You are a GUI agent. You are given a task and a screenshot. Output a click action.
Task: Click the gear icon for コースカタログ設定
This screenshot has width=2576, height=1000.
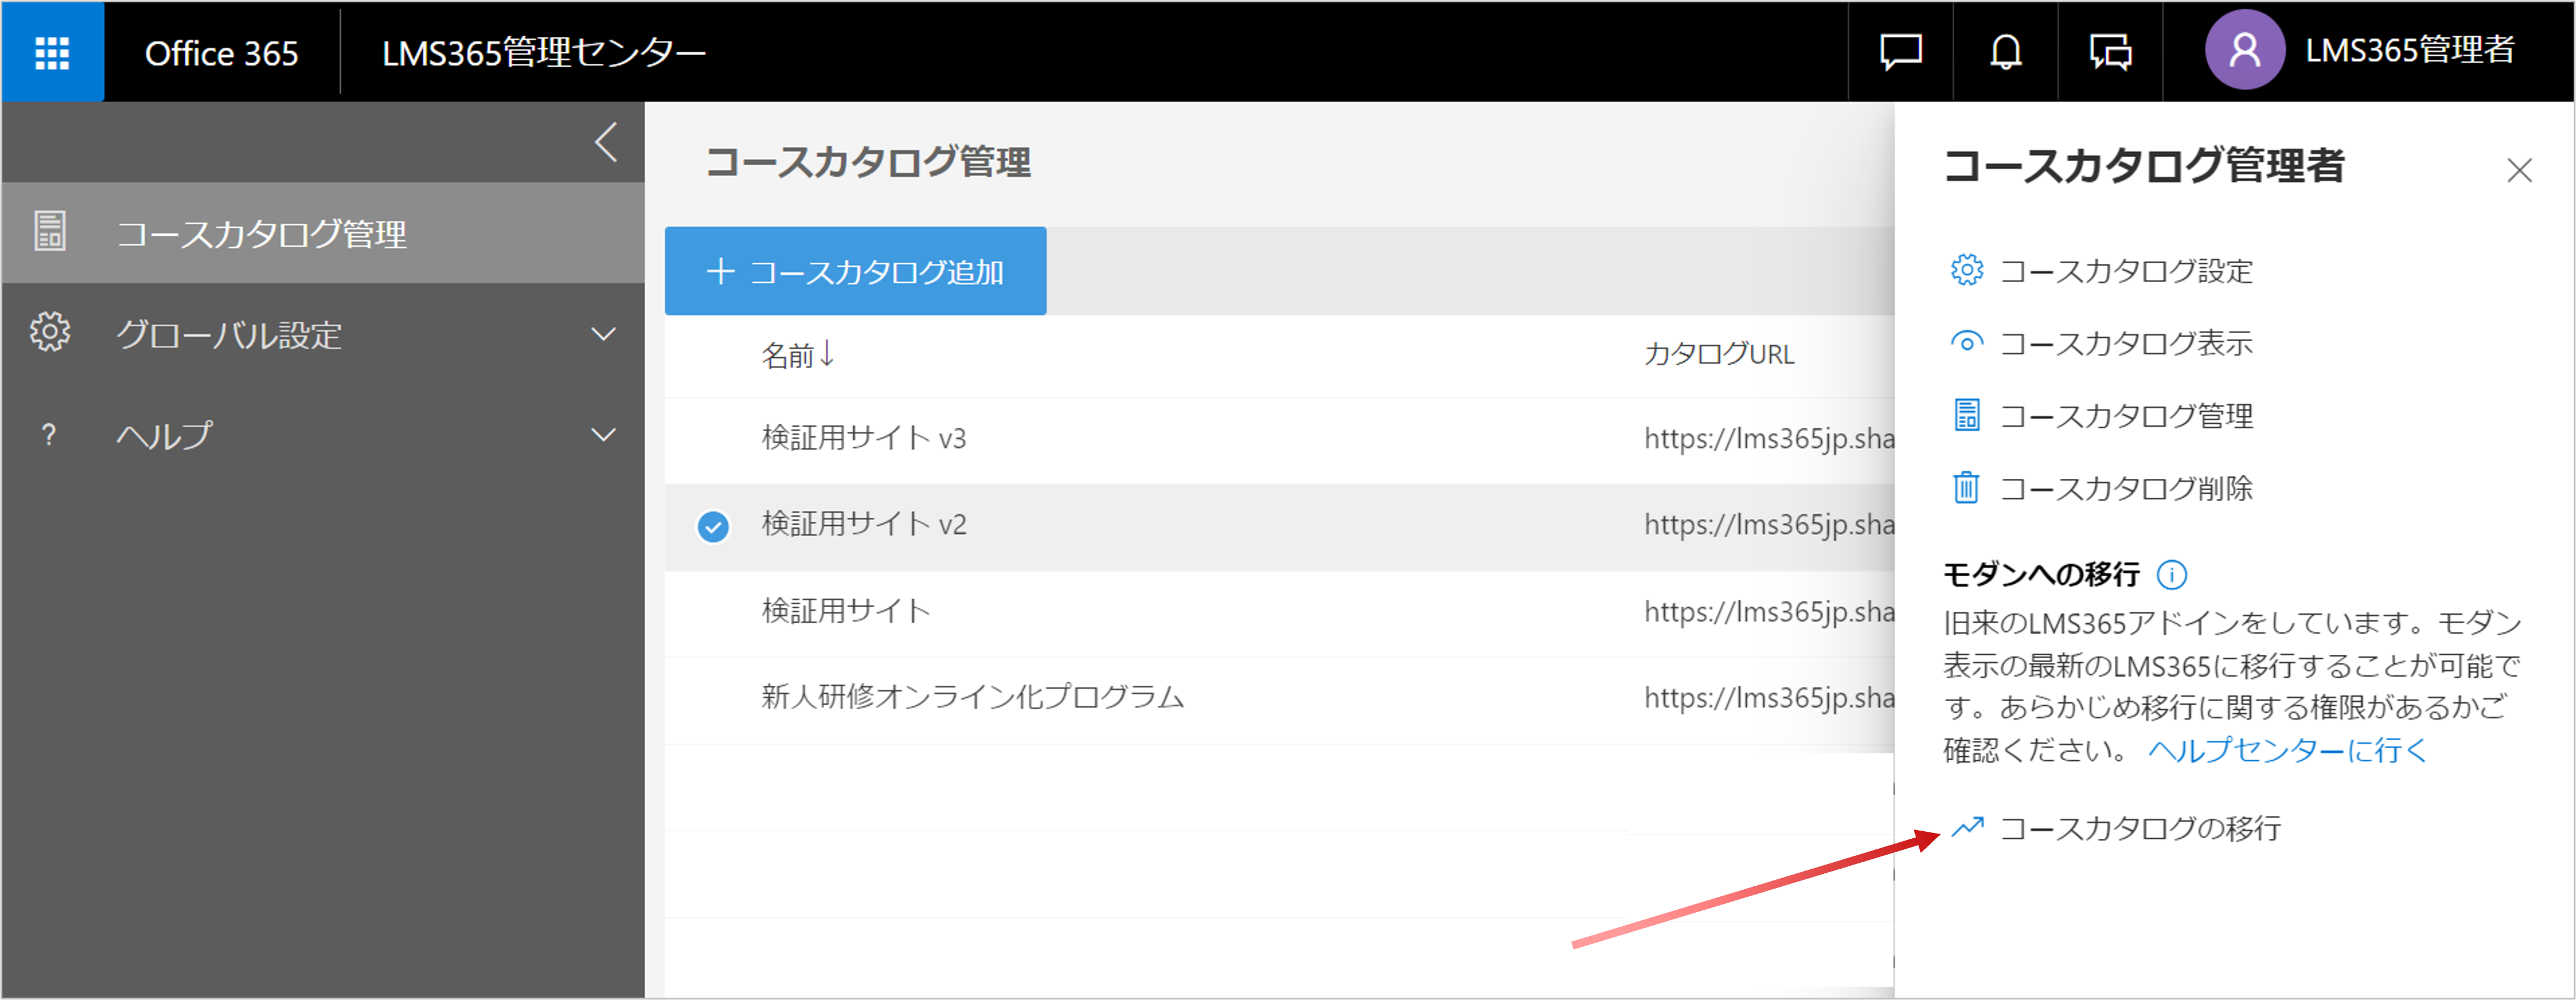tap(1966, 270)
